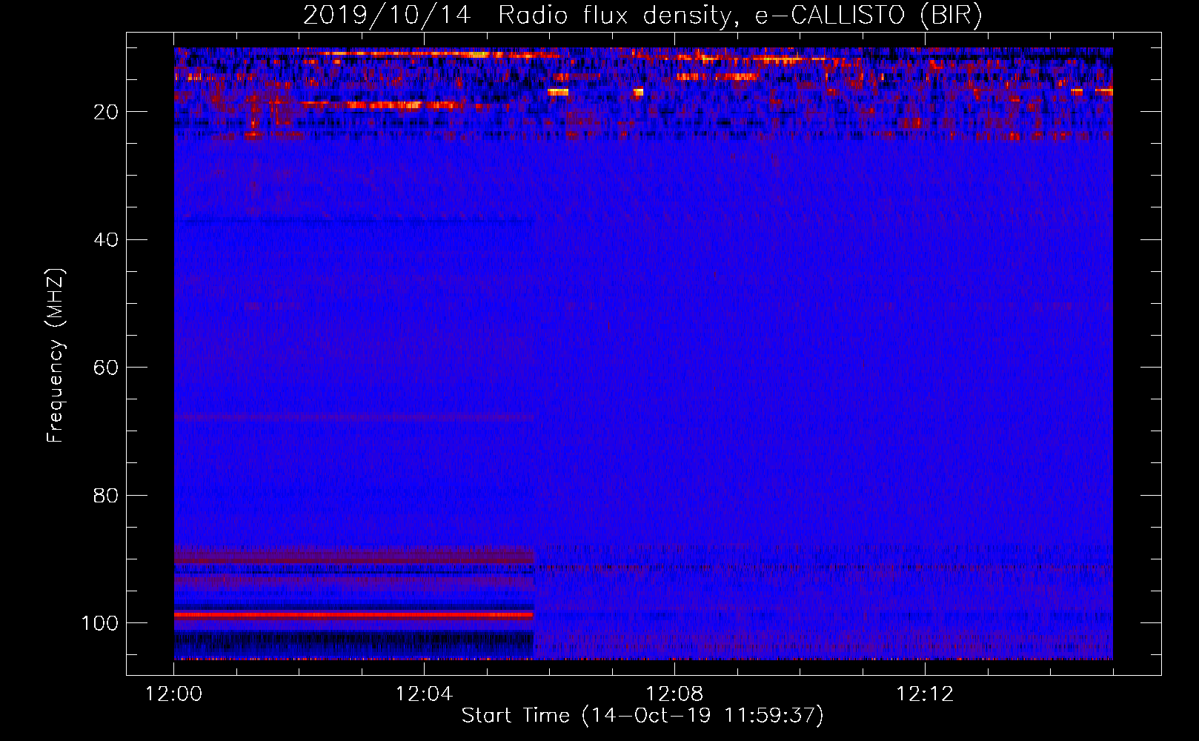This screenshot has width=1199, height=741.
Task: Click the faint red band near 68 MHz
Action: (x=353, y=417)
